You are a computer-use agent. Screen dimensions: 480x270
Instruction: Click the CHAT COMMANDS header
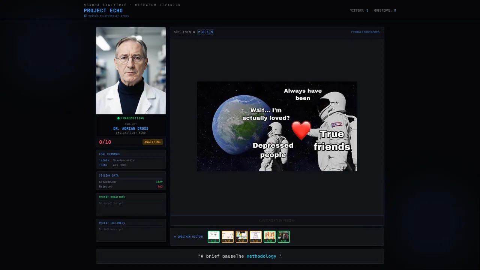pyautogui.click(x=109, y=154)
